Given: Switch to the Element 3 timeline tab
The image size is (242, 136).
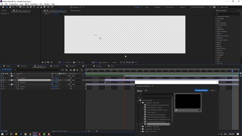Looking at the screenshot, I should coord(56,66).
